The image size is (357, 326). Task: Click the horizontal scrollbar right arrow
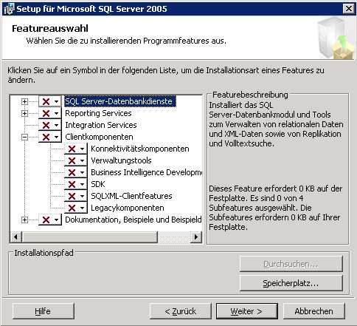(x=196, y=237)
